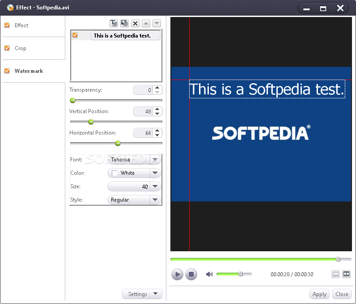Viewport: 356px width, 304px height.
Task: Decrease Horizontal Position value
Action: (157, 135)
